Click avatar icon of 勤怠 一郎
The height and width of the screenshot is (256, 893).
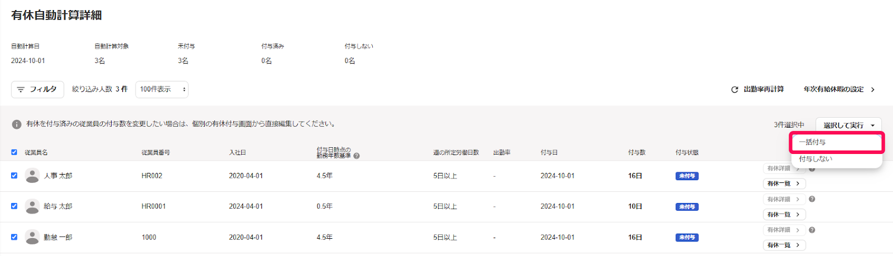[32, 237]
